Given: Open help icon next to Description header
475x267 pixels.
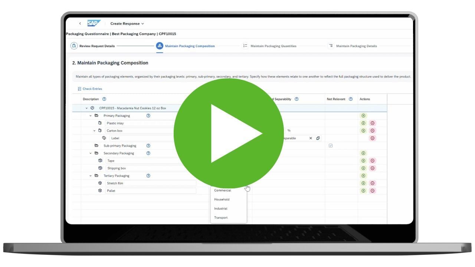Looking at the screenshot, I should point(104,99).
